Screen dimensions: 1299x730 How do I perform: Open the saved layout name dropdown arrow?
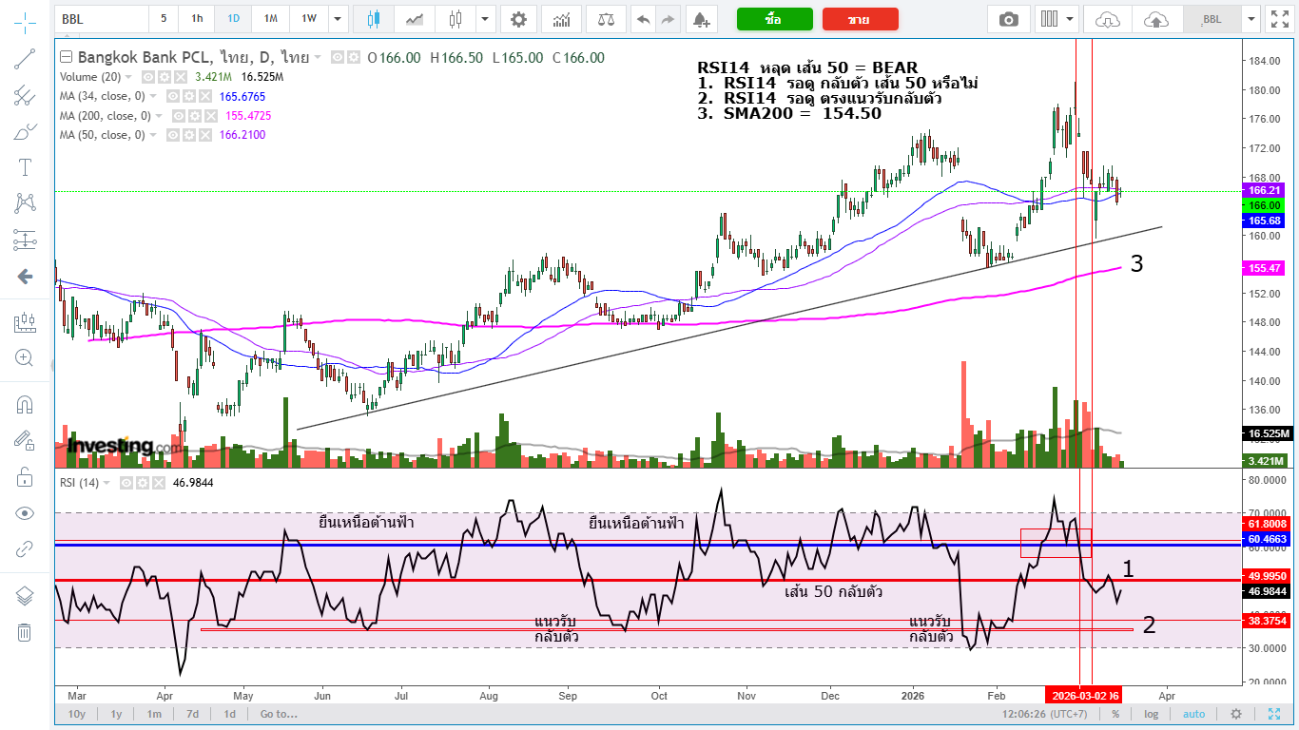pos(1251,18)
